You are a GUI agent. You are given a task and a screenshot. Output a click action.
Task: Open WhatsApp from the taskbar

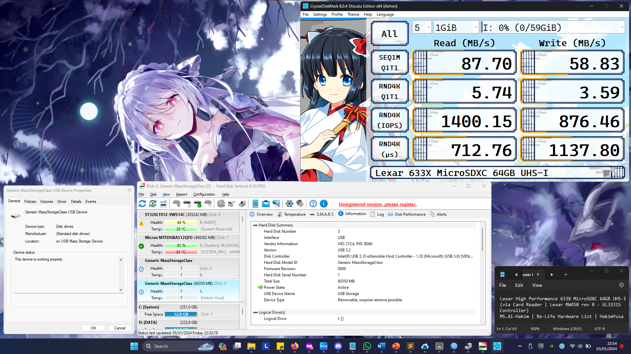click(367, 346)
